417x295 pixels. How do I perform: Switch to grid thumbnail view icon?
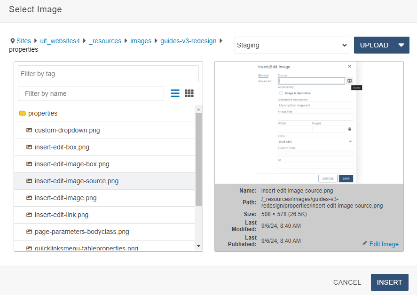tap(189, 93)
